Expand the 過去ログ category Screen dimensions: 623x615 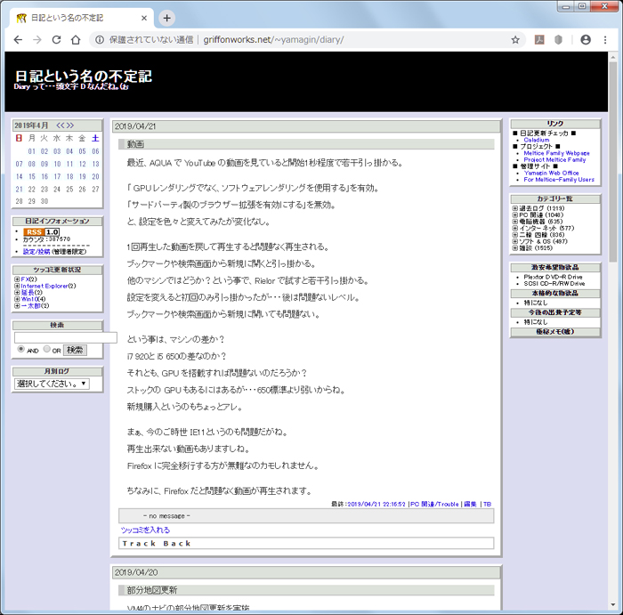pyautogui.click(x=515, y=207)
